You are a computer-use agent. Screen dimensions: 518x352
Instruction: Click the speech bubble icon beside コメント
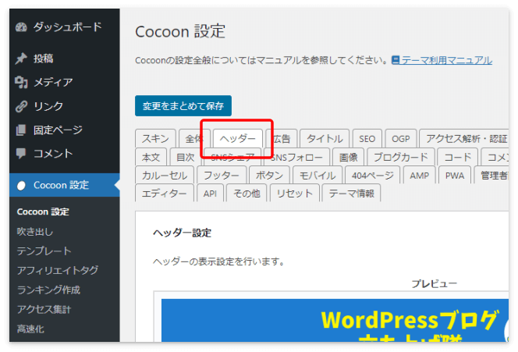pyautogui.click(x=21, y=153)
